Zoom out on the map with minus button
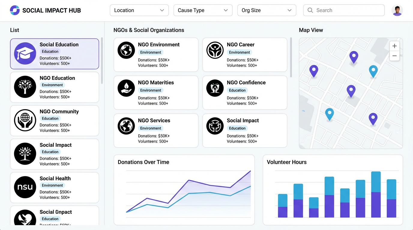 coord(394,56)
